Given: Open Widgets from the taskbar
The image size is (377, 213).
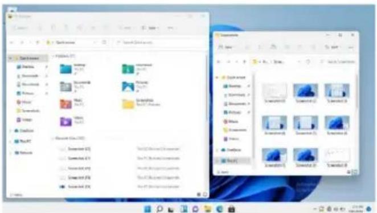Looking at the screenshot, I should tap(183, 208).
